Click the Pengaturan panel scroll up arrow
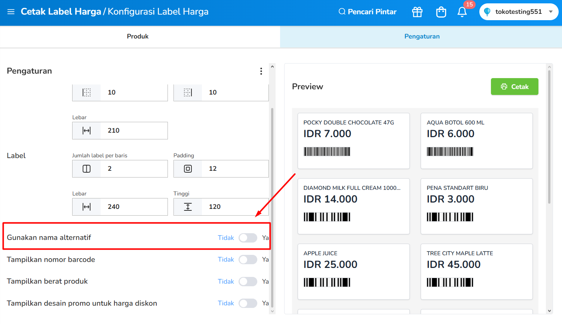 [x=272, y=67]
